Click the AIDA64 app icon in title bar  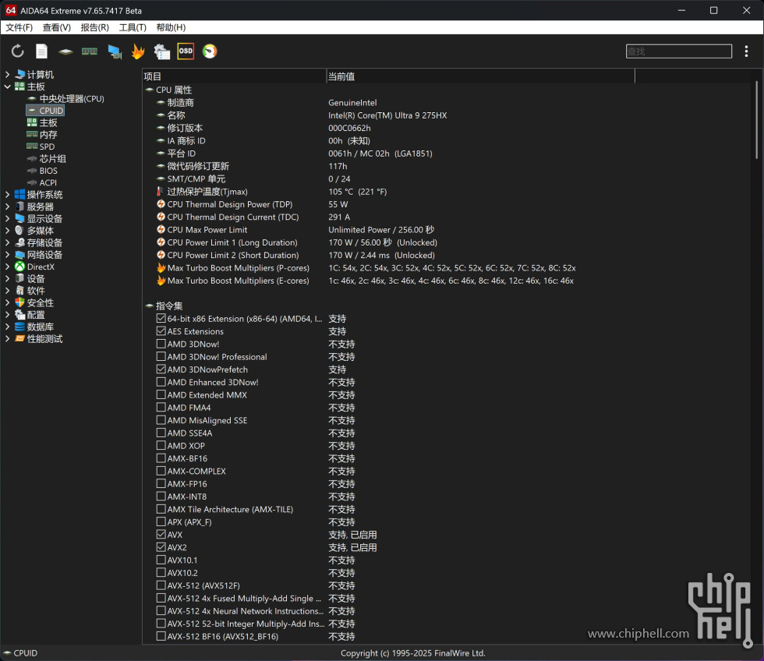10,10
